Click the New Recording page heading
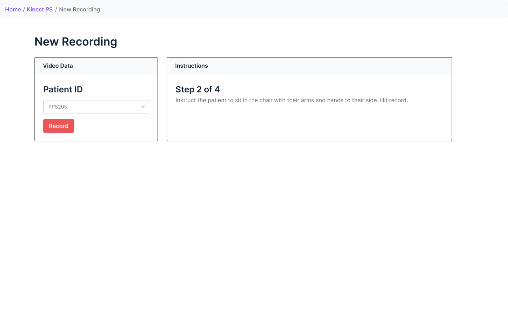508x329 pixels. point(76,42)
